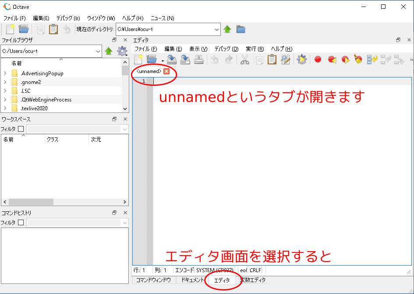Click the remove all breakpoints broom icon
The width and height of the screenshot is (414, 294).
pos(358,59)
